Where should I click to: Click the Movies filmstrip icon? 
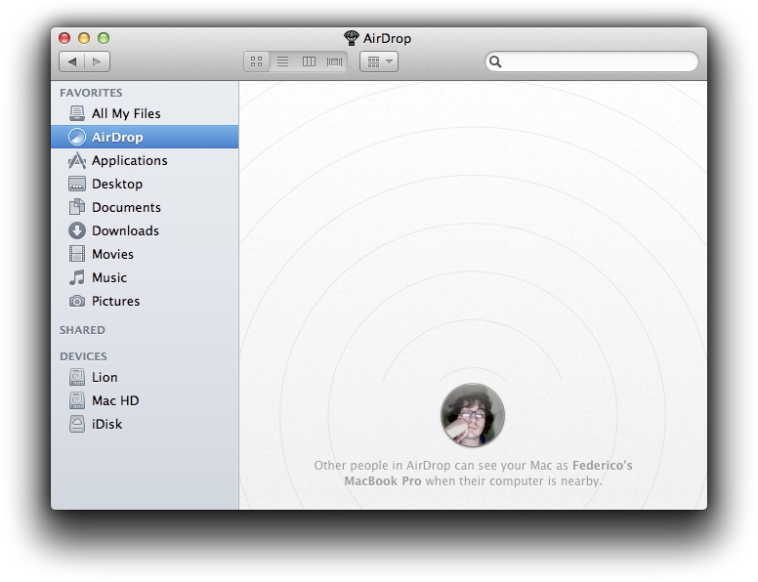[77, 254]
